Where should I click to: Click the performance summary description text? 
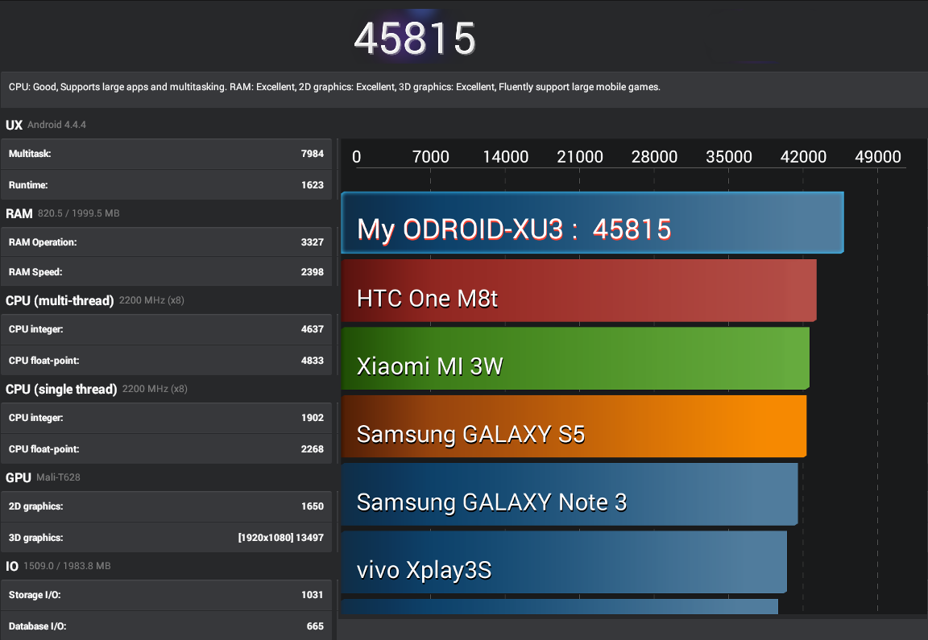click(x=334, y=87)
